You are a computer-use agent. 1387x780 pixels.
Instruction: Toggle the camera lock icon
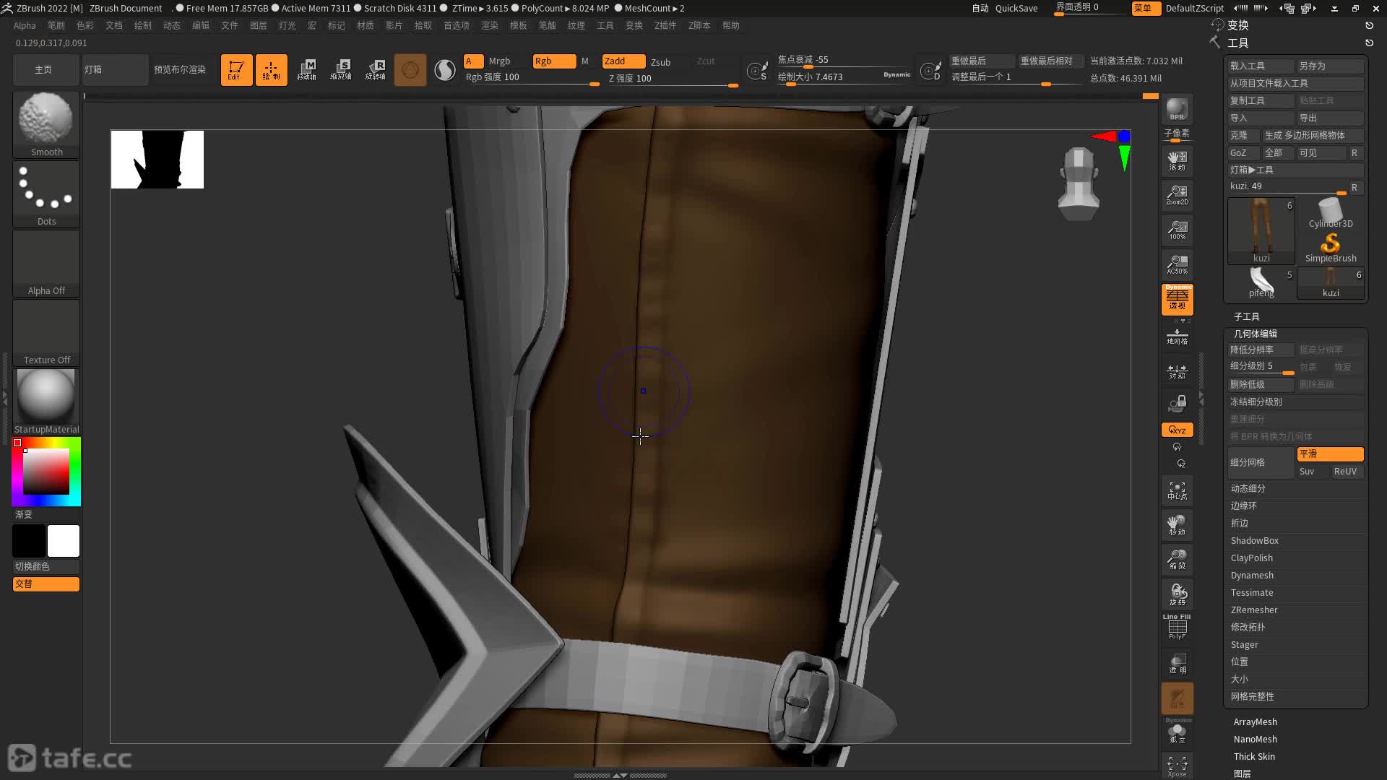tap(1177, 404)
